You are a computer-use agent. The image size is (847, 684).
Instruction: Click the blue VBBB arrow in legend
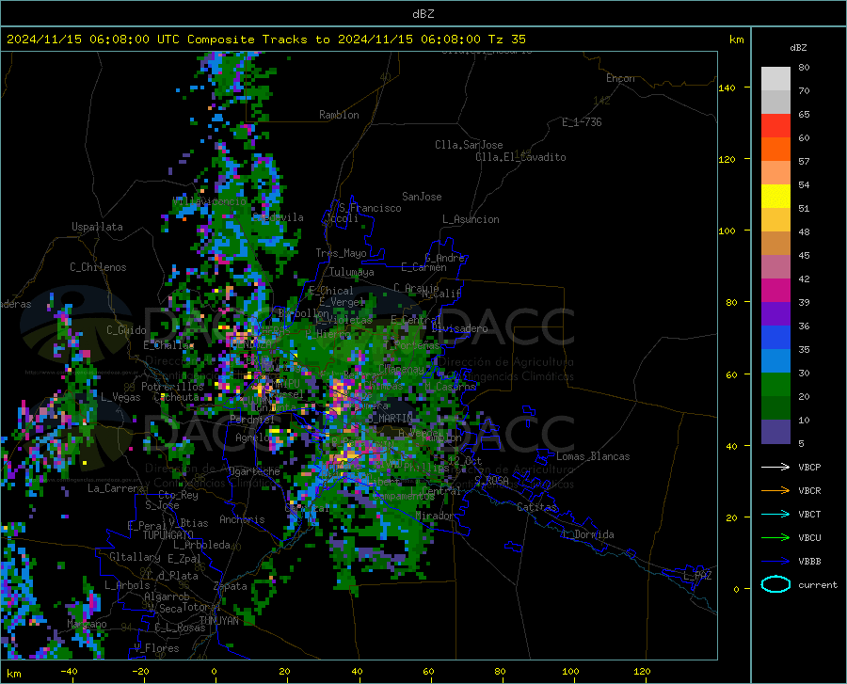coord(775,562)
